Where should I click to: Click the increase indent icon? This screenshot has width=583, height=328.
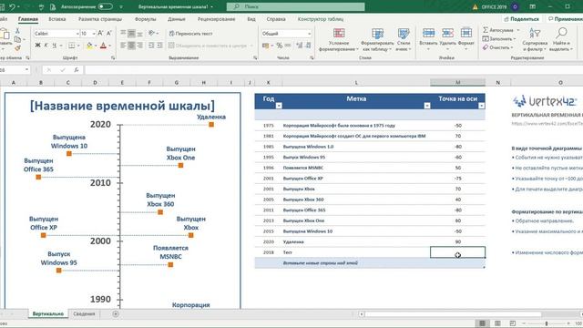(159, 46)
